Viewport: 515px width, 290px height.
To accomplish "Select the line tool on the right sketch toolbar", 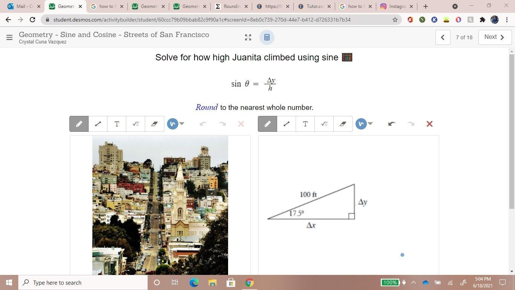I will (x=286, y=124).
